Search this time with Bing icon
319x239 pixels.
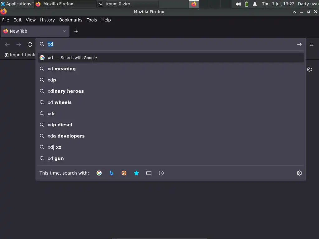(x=112, y=173)
